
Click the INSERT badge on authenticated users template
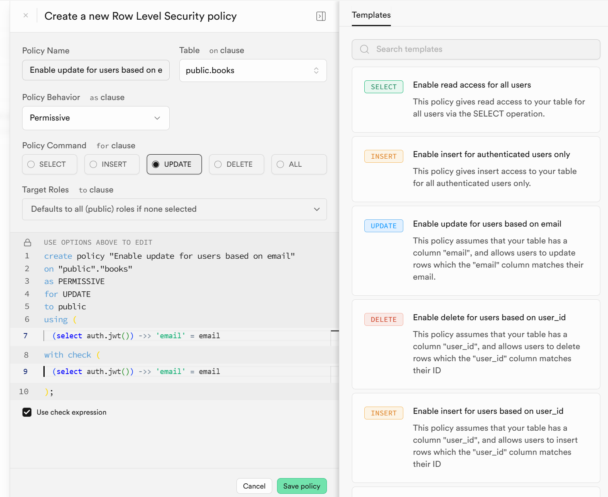pyautogui.click(x=384, y=156)
